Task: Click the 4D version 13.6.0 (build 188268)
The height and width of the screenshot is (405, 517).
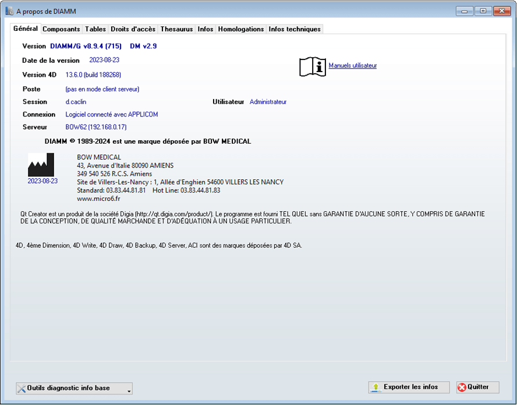Action: [x=93, y=75]
